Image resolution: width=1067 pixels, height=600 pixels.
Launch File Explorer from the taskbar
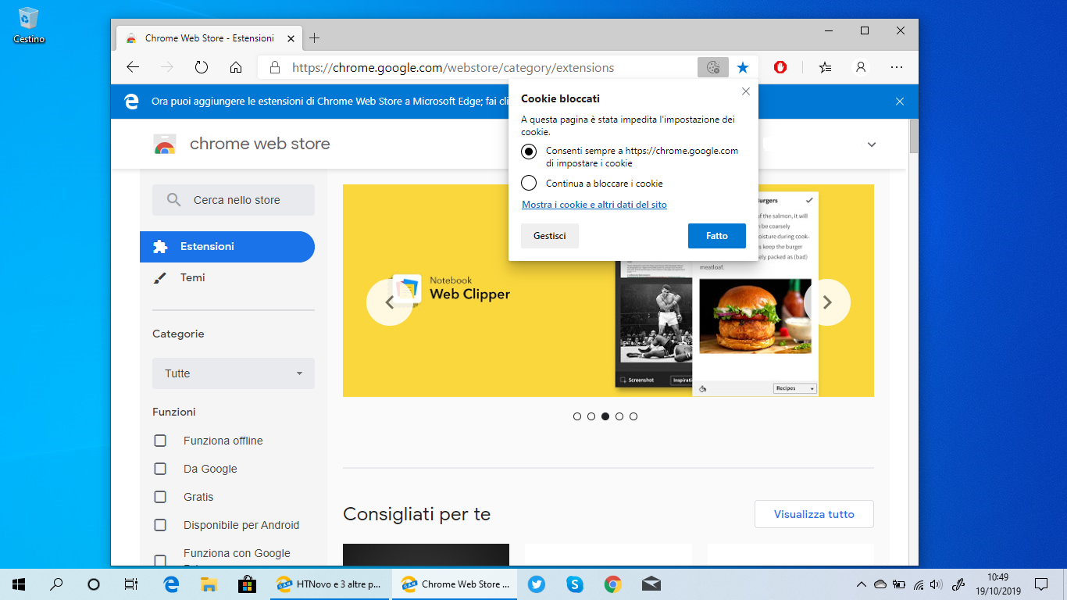coord(209,584)
